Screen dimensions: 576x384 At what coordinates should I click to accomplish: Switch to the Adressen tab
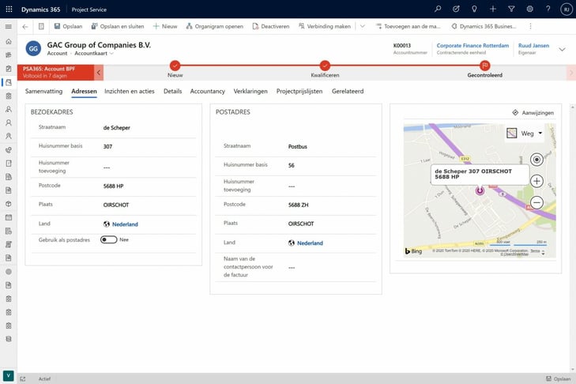click(84, 91)
